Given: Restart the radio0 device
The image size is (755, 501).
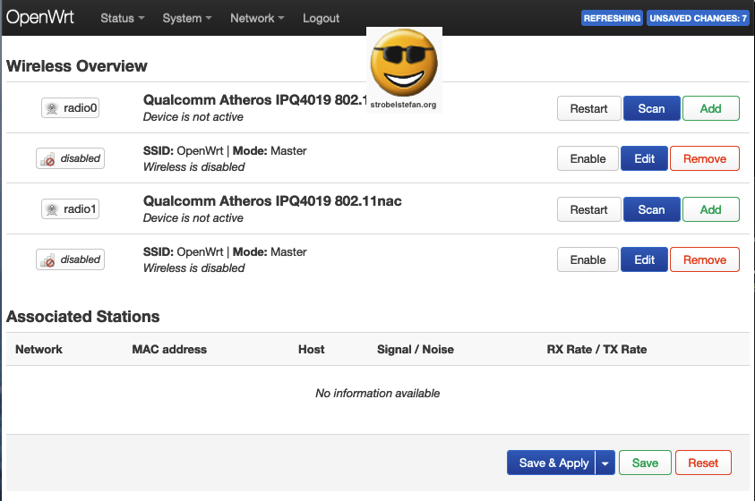Looking at the screenshot, I should (589, 108).
